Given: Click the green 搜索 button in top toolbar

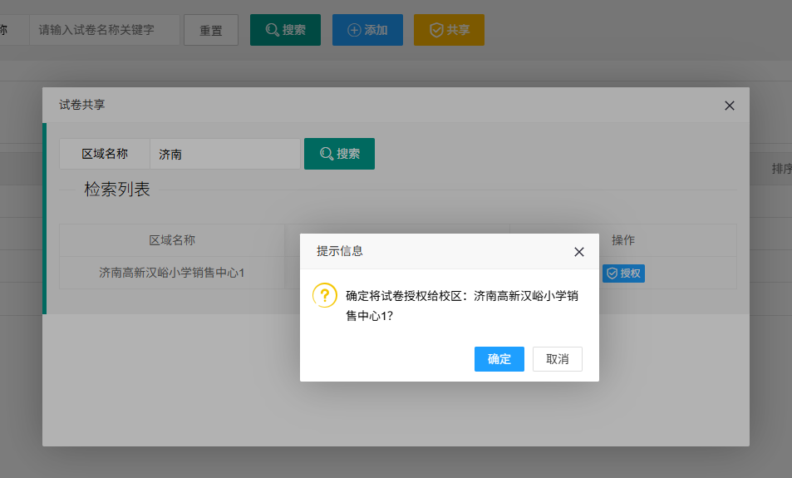Looking at the screenshot, I should click(285, 30).
